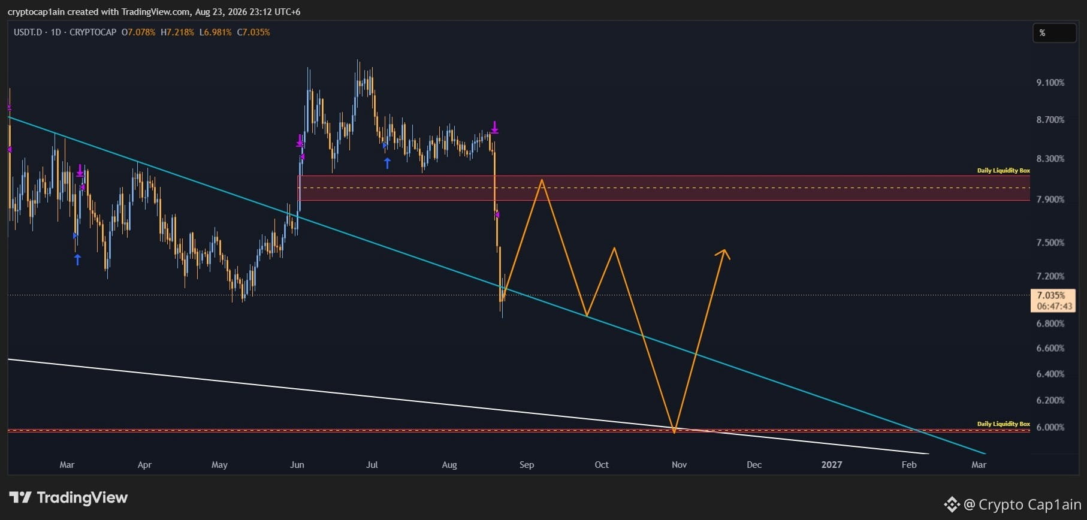Click the candle countdown 06:47:43

click(x=1055, y=306)
